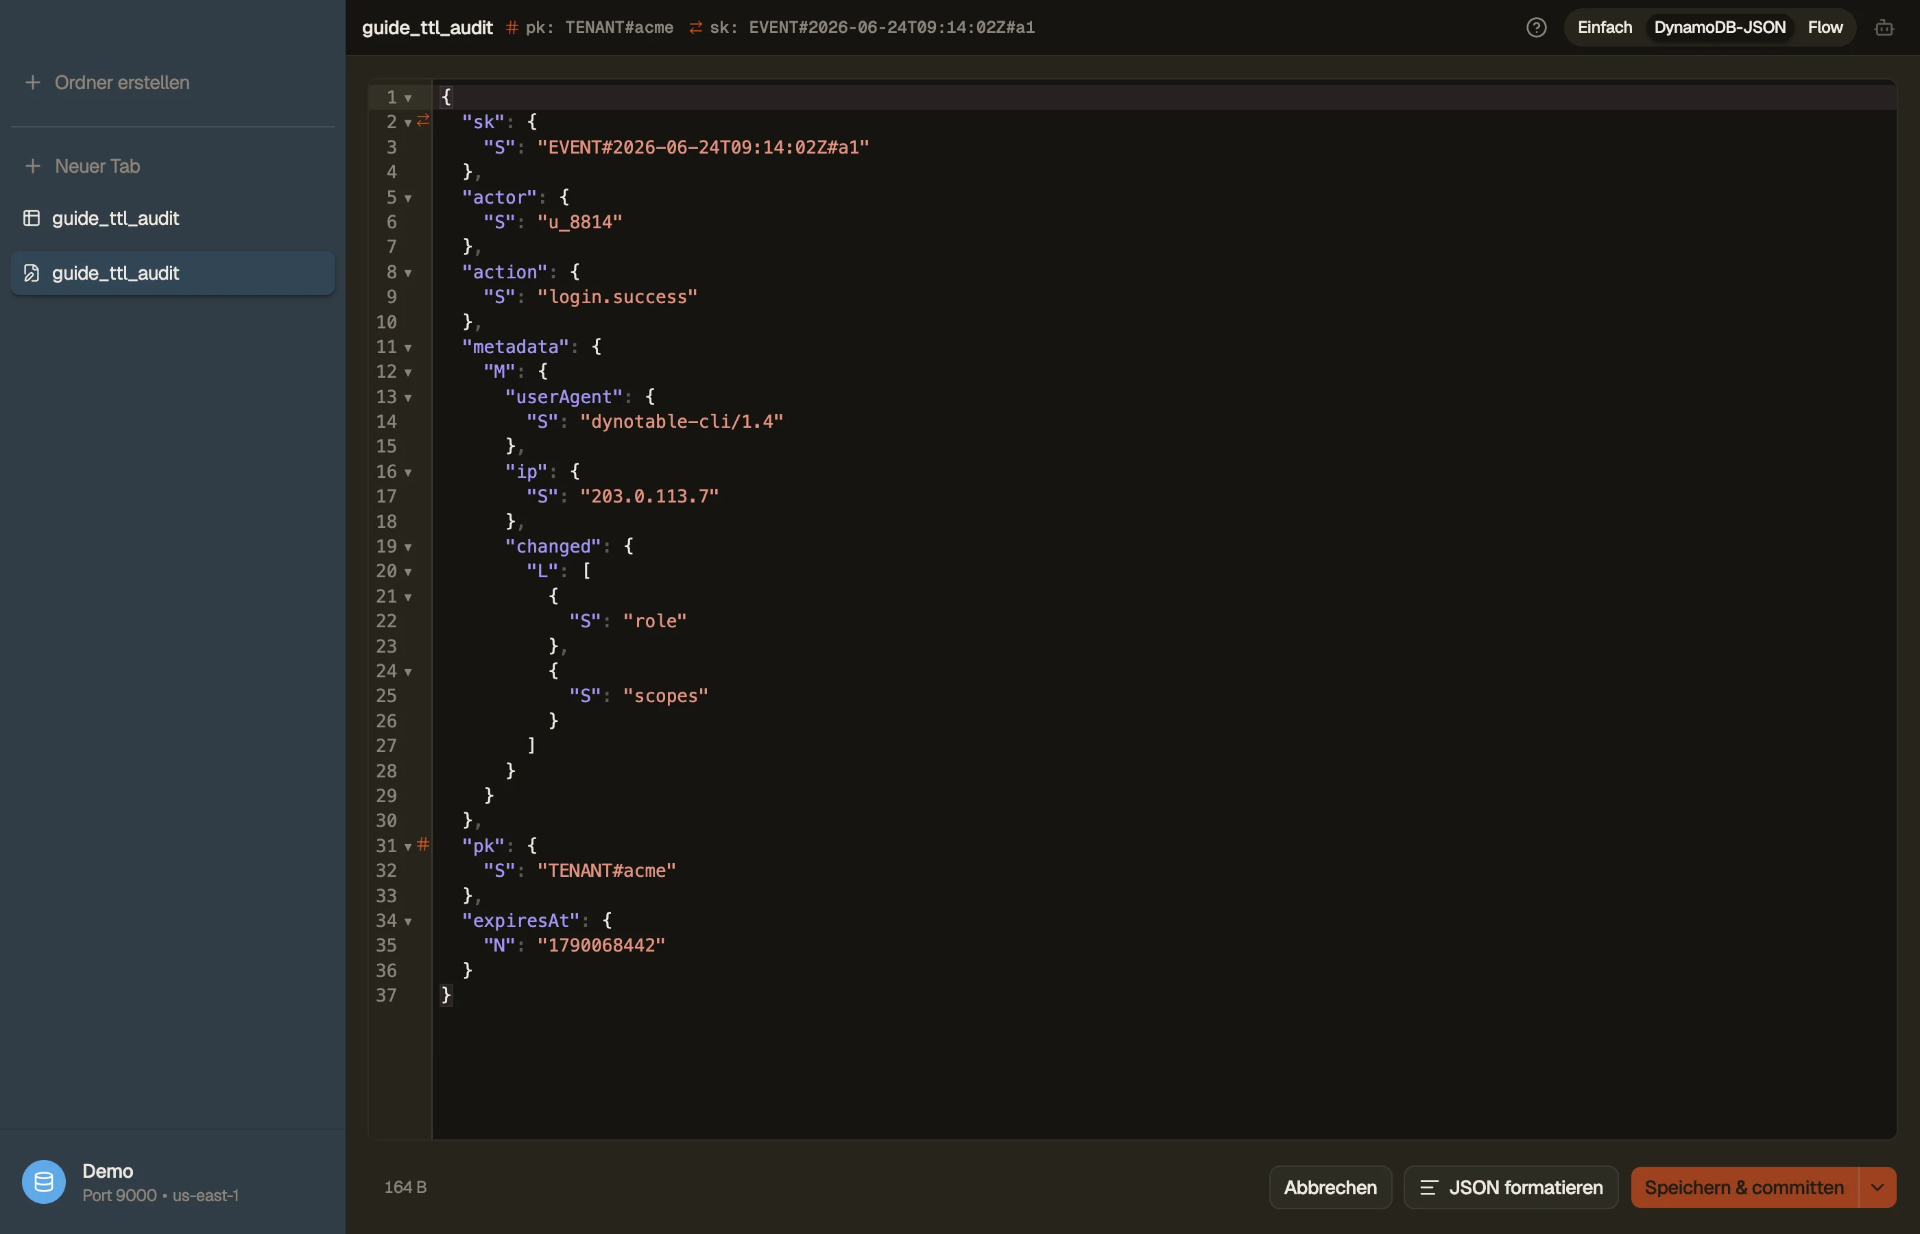This screenshot has width=1920, height=1234.
Task: Click the document edit icon of selected guide_ttl_audit tab
Action: click(32, 274)
